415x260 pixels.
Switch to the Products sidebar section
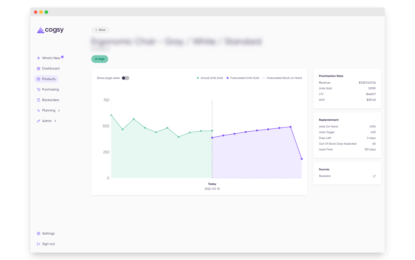pos(49,79)
